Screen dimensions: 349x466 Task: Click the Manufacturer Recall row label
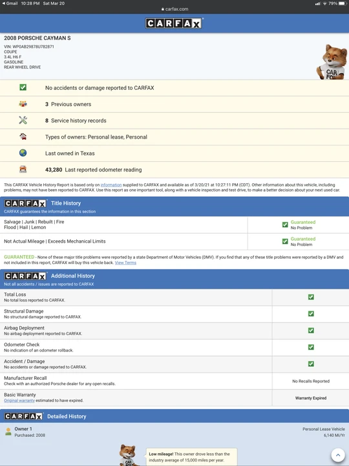coord(25,378)
